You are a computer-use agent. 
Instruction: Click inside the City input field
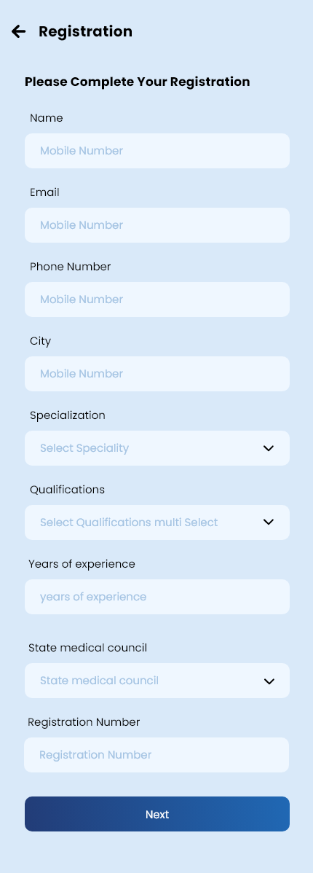(x=156, y=374)
